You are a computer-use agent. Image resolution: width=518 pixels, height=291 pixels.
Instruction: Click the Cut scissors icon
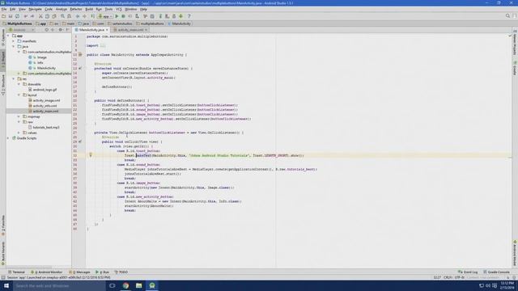40,16
